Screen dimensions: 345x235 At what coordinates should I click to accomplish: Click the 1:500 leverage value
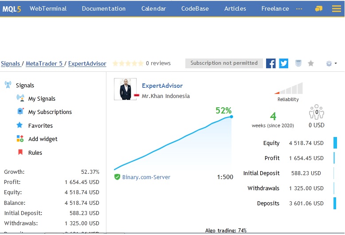click(225, 177)
